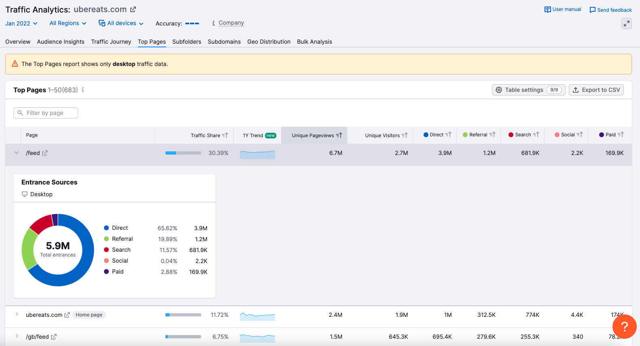Switch to Traffic Journey tab
This screenshot has height=346, width=640.
click(111, 42)
